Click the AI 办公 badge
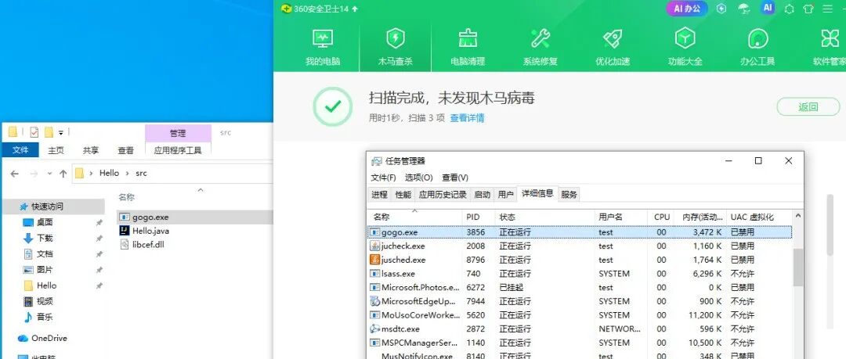The image size is (846, 359). (x=687, y=9)
